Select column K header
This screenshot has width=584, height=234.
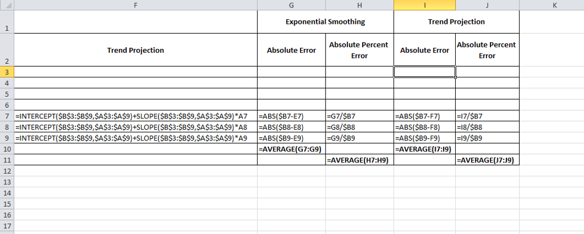point(551,5)
